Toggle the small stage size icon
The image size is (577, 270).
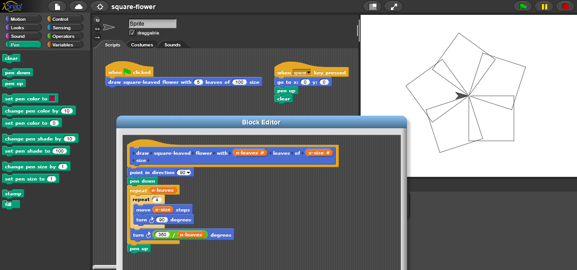coord(372,7)
